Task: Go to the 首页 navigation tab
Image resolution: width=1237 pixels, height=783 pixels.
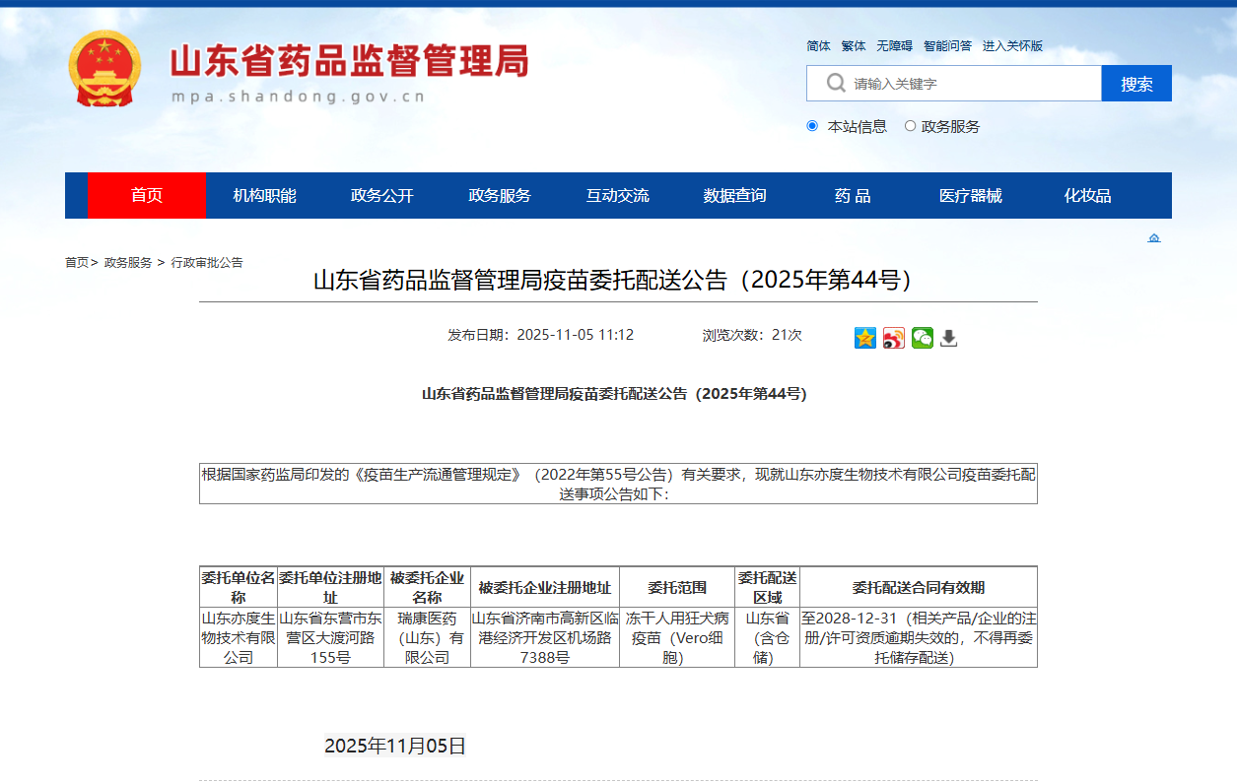Action: (147, 196)
